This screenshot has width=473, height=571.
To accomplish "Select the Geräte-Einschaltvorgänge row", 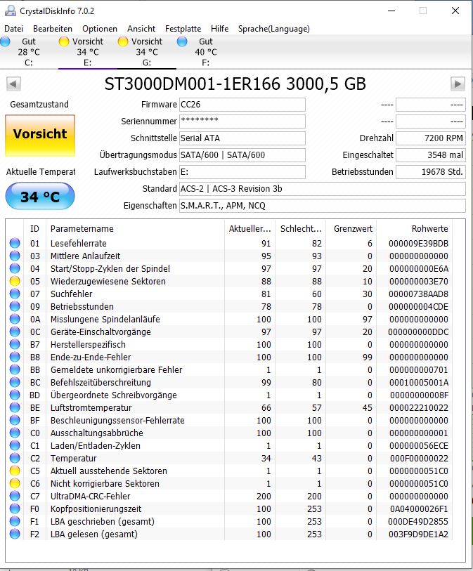I will pos(229,332).
